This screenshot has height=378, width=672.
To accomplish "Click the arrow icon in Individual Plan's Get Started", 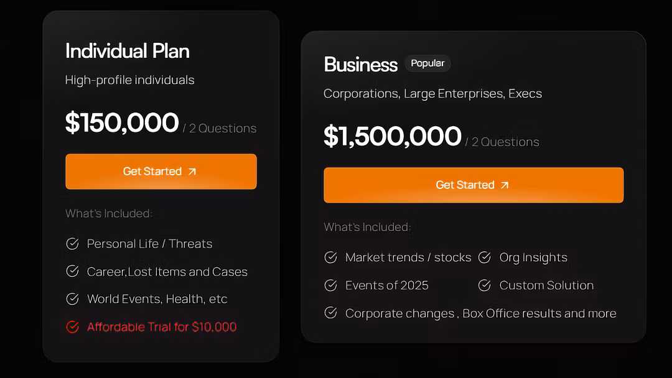I will [x=192, y=172].
